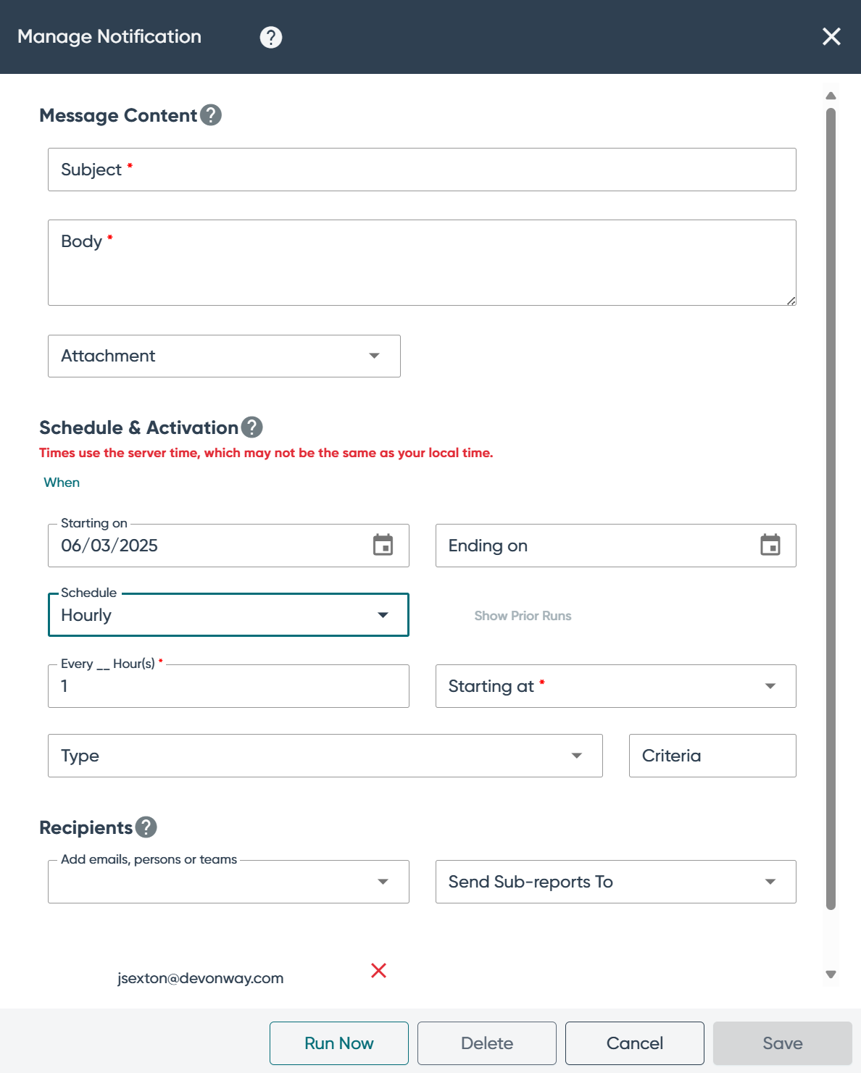Expand the Attachment dropdown
The image size is (861, 1073).
coord(224,356)
